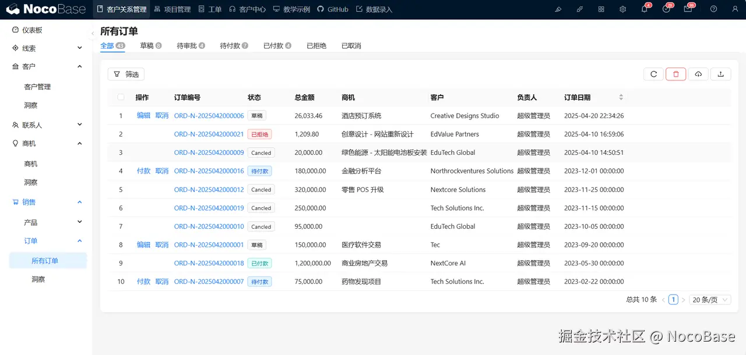Click the export upload arrow button
746x355 pixels.
pos(721,74)
